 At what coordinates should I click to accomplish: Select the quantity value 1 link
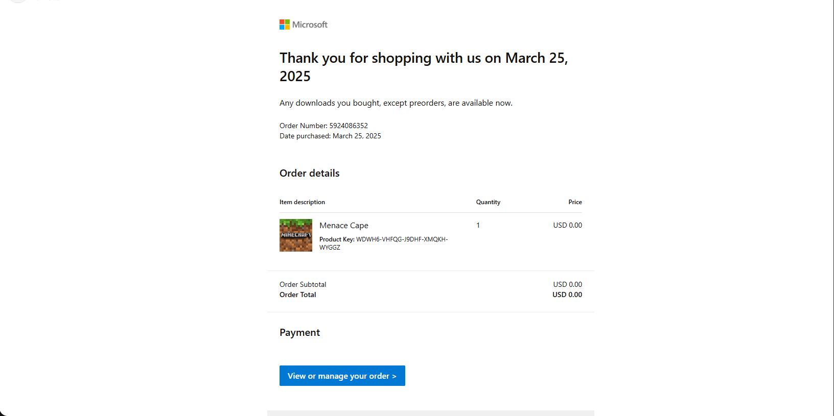tap(478, 225)
